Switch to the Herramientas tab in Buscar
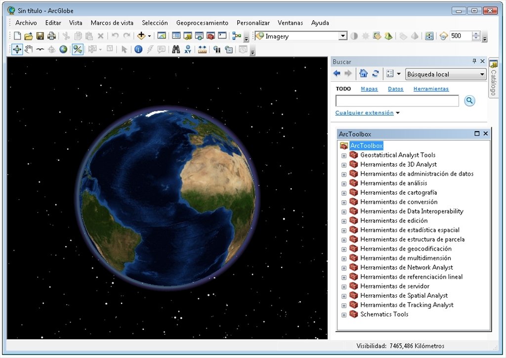The width and height of the screenshot is (506, 358). [x=431, y=88]
